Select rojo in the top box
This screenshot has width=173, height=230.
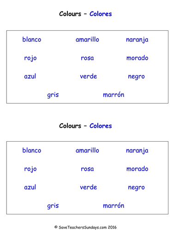[x=30, y=58]
